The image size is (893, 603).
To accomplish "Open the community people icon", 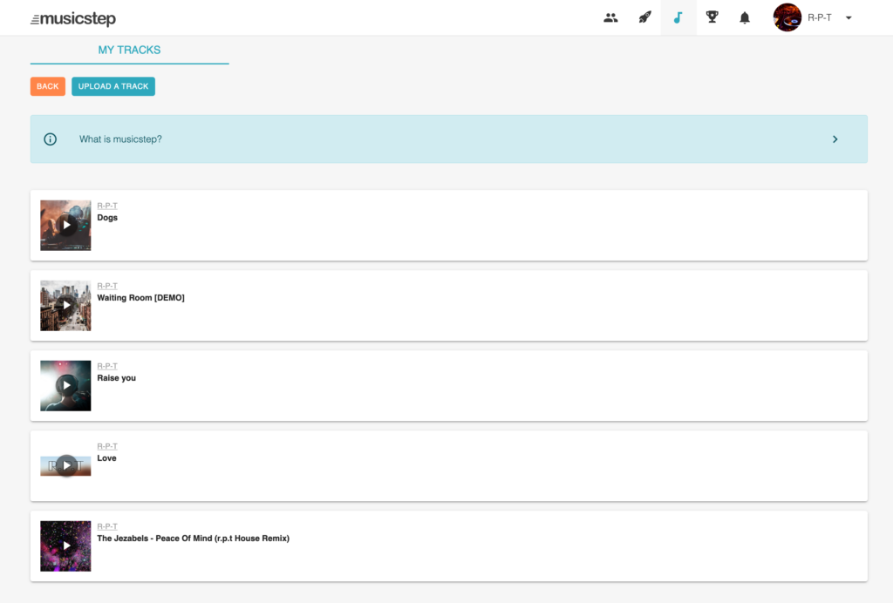I will click(x=610, y=17).
